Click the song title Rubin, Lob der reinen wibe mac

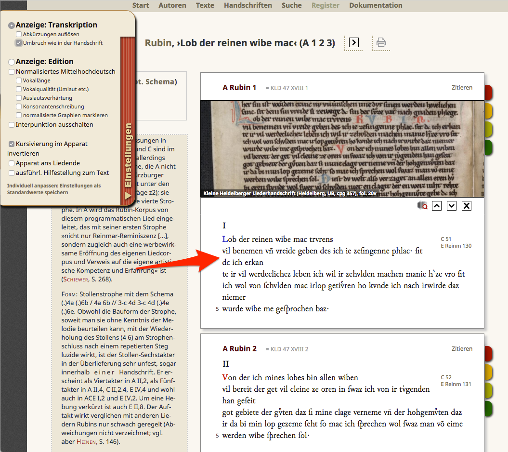[240, 43]
